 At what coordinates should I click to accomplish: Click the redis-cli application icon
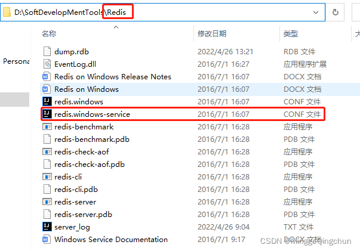point(47,176)
